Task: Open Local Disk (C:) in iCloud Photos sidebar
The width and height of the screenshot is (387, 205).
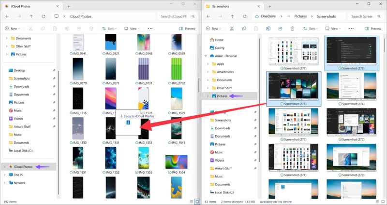Action: (20, 150)
